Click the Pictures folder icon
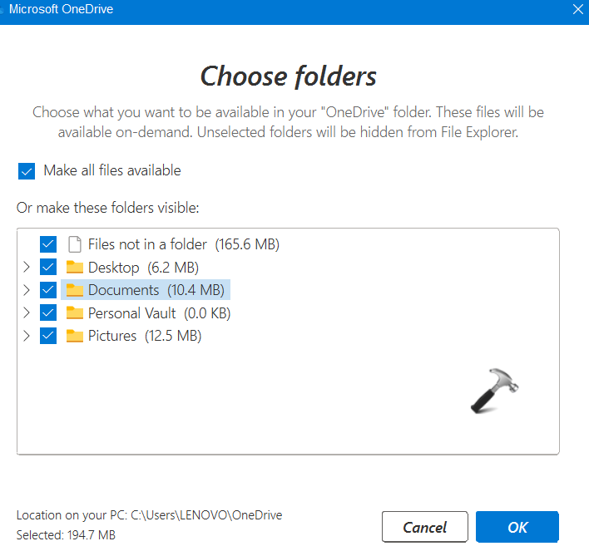Image resolution: width=589 pixels, height=551 pixels. [x=75, y=337]
